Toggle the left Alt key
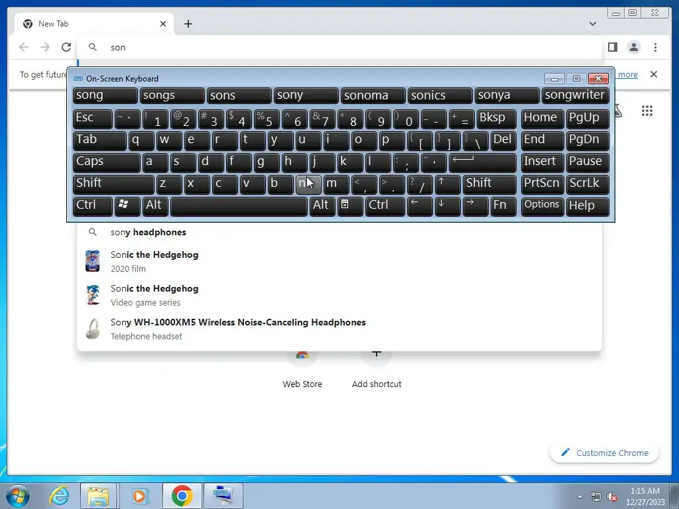This screenshot has width=679, height=509. pos(155,207)
